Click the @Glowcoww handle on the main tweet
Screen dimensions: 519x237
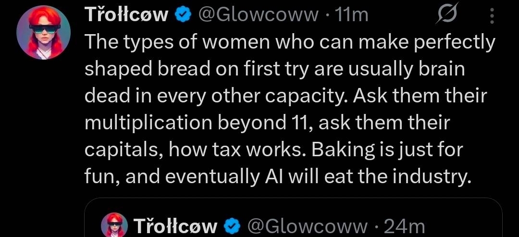click(x=258, y=15)
